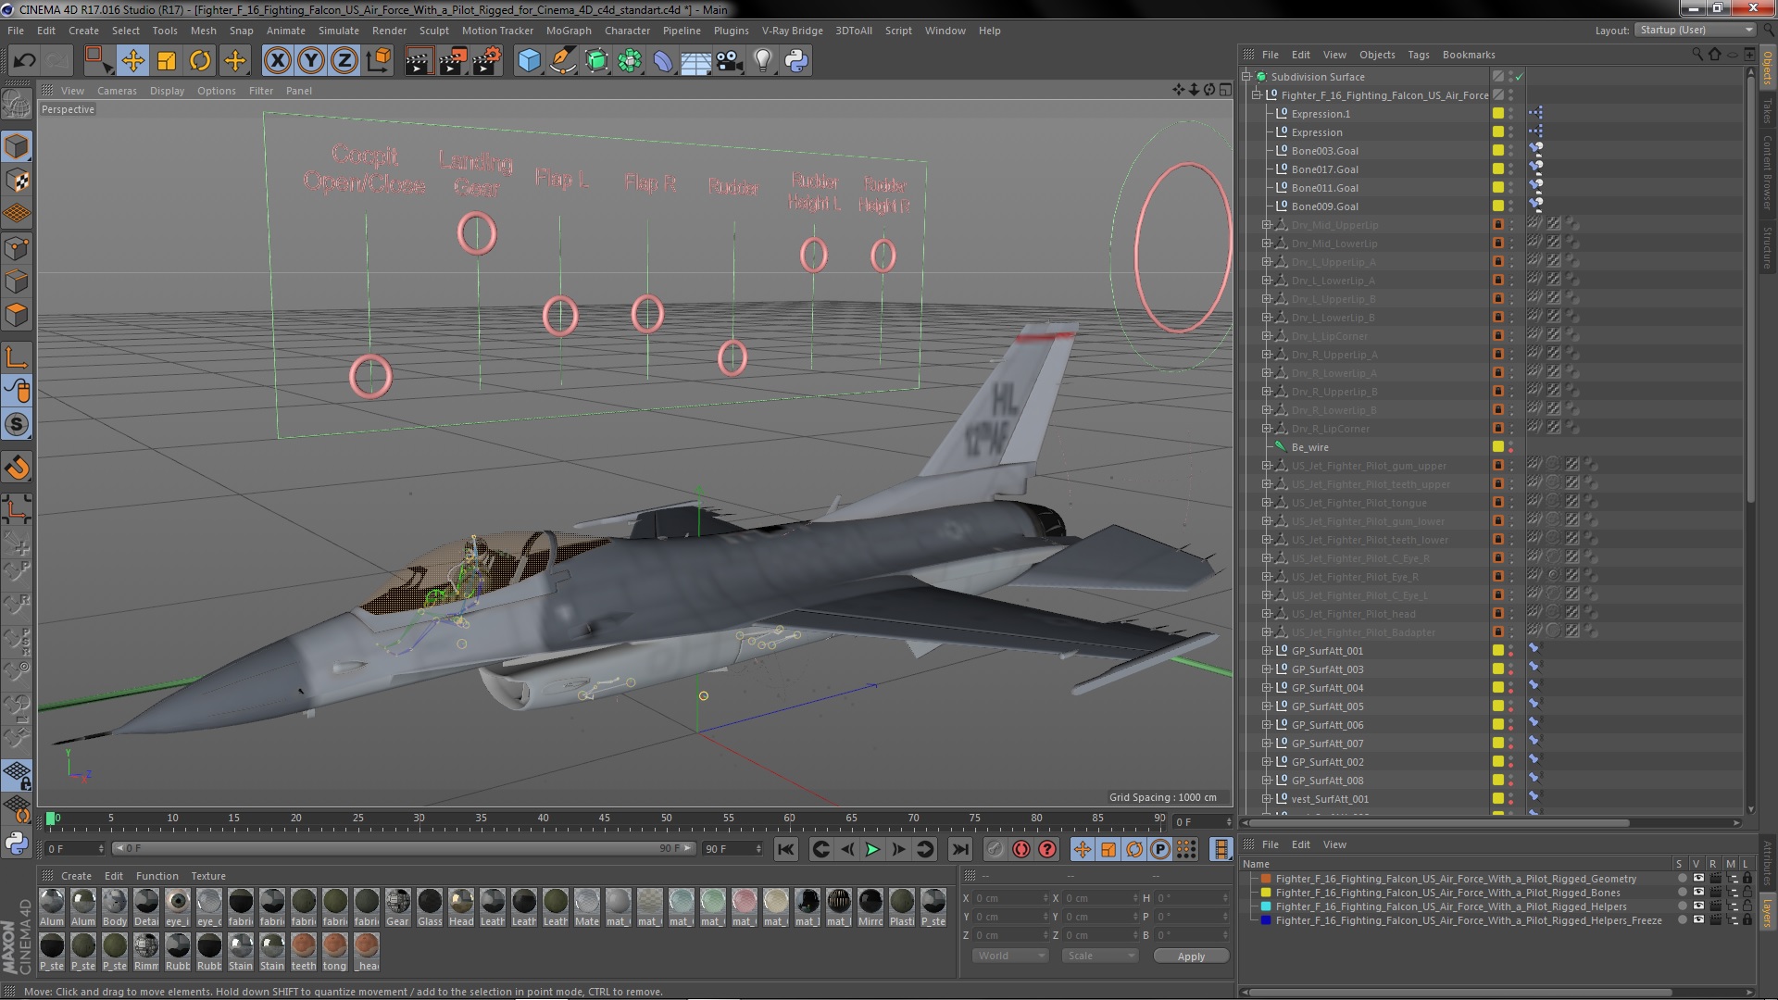Open viewport Cameras menu
This screenshot has width=1778, height=1000.
117,91
